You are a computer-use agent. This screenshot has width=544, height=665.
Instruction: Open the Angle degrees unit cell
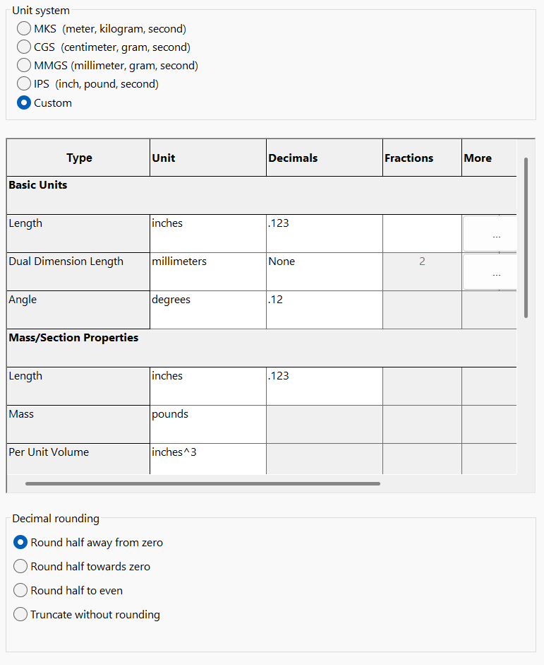click(208, 310)
